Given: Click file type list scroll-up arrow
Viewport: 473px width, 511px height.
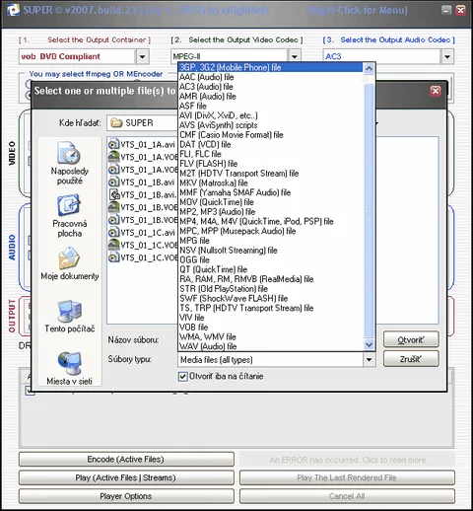Looking at the screenshot, I should [x=369, y=68].
